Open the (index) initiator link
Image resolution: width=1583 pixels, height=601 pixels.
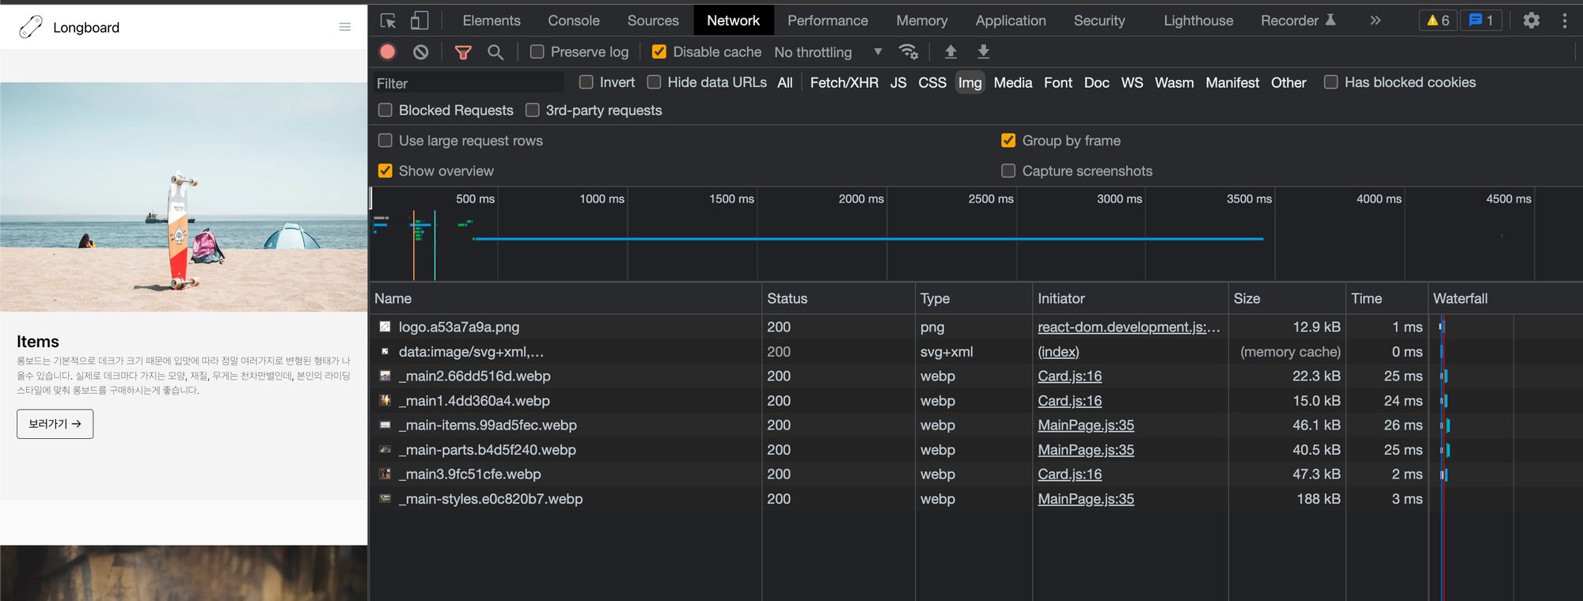coord(1058,351)
